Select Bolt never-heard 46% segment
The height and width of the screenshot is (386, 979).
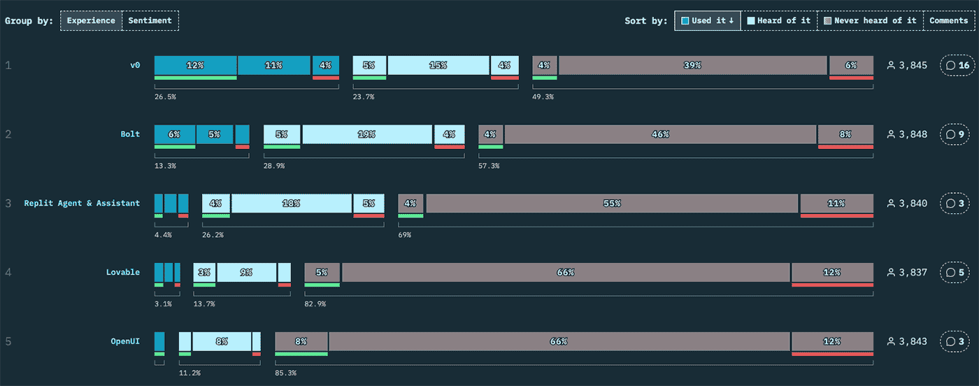pyautogui.click(x=661, y=134)
